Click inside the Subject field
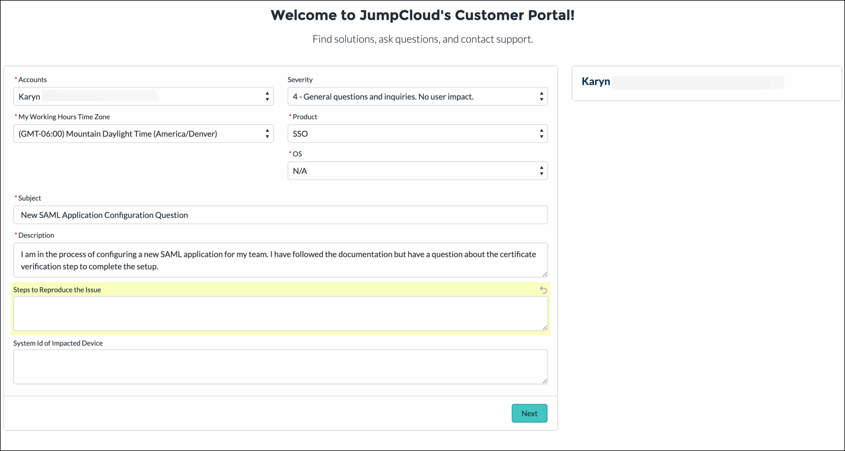The height and width of the screenshot is (451, 845). [x=280, y=214]
